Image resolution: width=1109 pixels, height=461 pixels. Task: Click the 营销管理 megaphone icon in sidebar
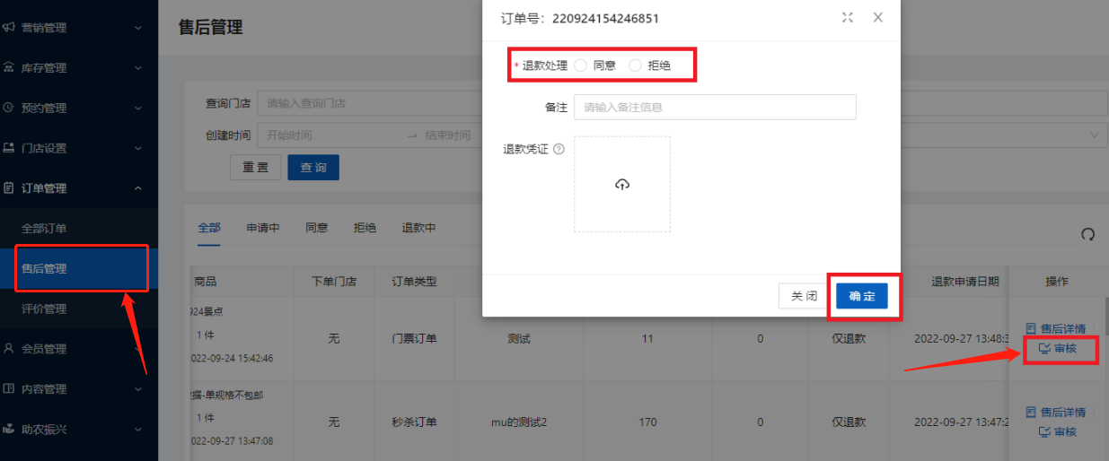9,28
